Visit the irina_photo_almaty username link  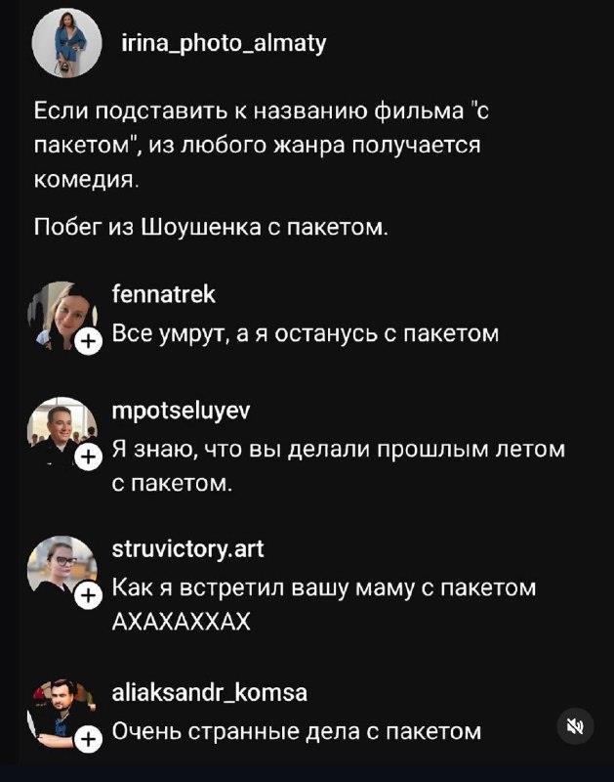click(x=225, y=44)
